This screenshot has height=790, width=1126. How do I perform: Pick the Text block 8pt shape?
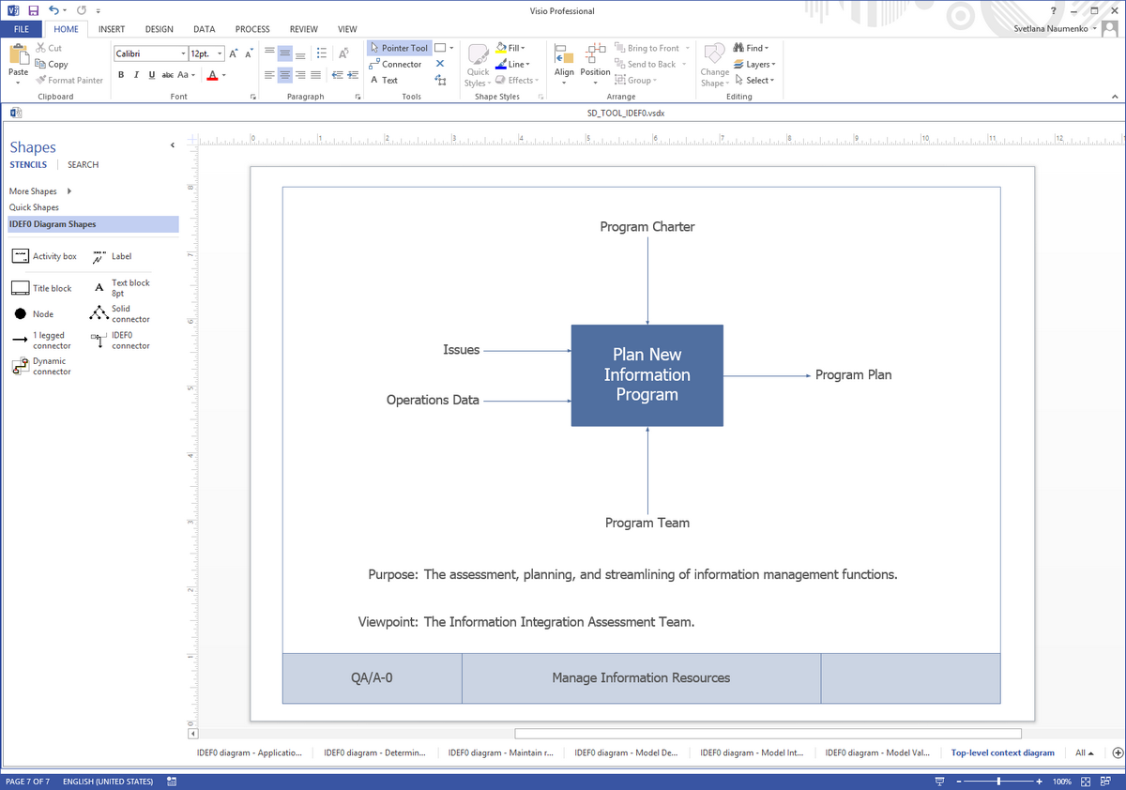point(120,288)
